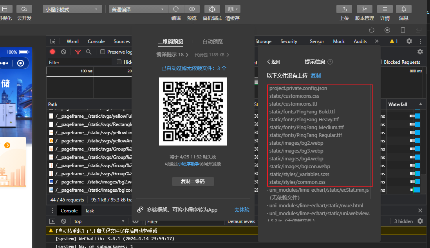Open the 普通编译 compile mode dropdown
This screenshot has height=248, width=430.
[138, 9]
